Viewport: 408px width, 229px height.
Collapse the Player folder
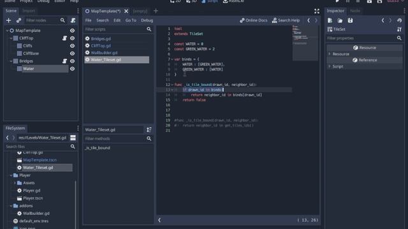tap(11, 176)
